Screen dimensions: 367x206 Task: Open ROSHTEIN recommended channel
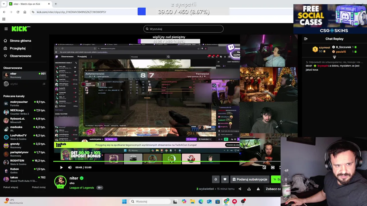(24, 162)
